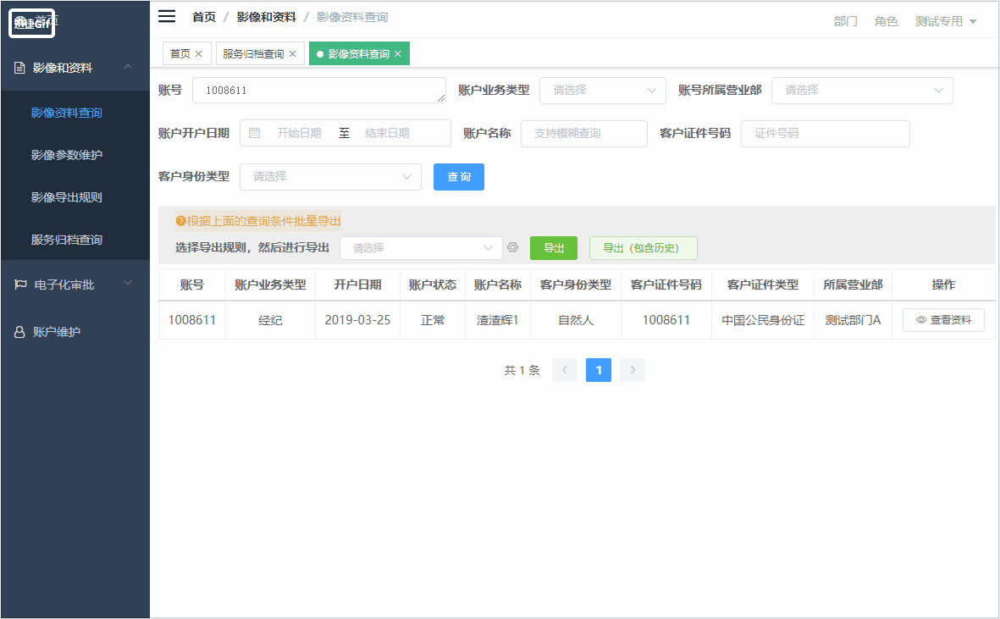
Task: Toggle the hamburger menu to collapse sidebar
Action: (167, 17)
